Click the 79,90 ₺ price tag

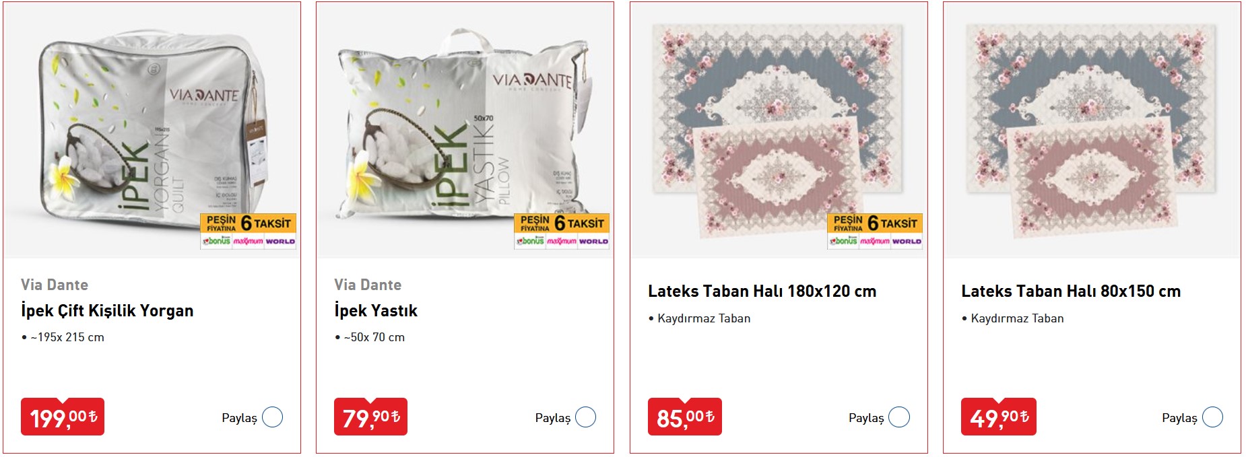(371, 417)
